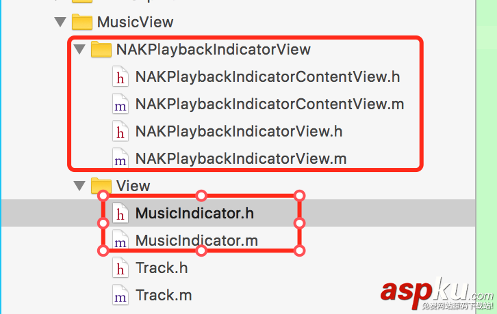This screenshot has width=497, height=314.
Task: Click the NAKPlaybackIndicatorView.h header file icon
Action: pyautogui.click(x=120, y=131)
